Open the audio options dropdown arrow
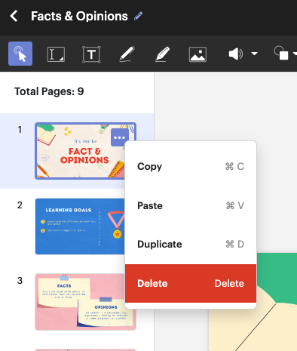Image resolution: width=297 pixels, height=351 pixels. pyautogui.click(x=254, y=54)
